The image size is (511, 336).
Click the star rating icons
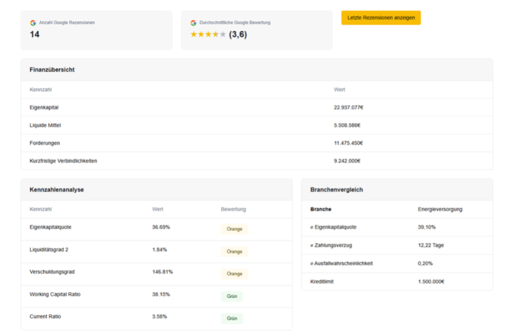[x=208, y=35]
